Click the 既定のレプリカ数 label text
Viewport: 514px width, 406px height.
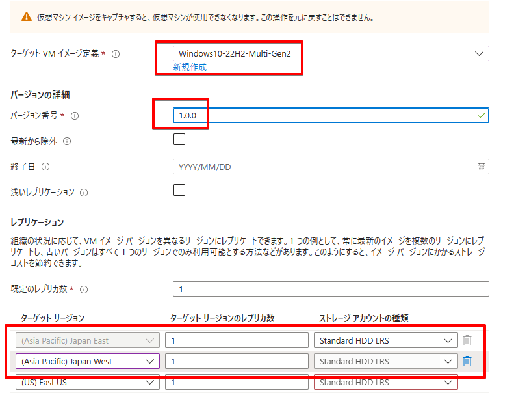tap(39, 289)
